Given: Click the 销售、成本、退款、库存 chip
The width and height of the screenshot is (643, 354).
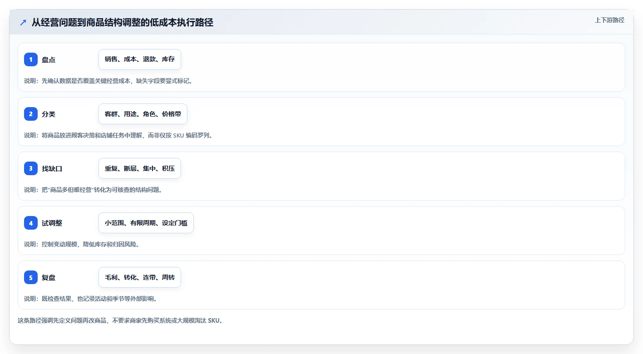Looking at the screenshot, I should point(140,59).
